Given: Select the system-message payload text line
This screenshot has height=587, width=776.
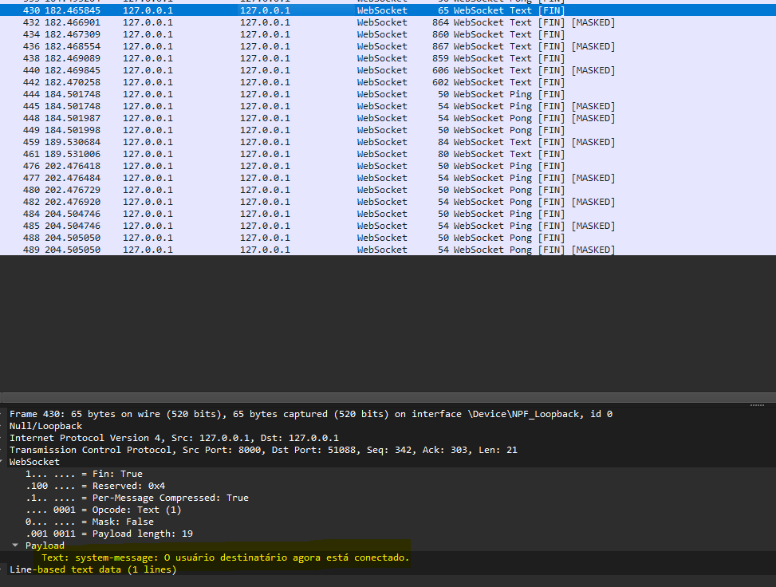Looking at the screenshot, I should (x=225, y=557).
